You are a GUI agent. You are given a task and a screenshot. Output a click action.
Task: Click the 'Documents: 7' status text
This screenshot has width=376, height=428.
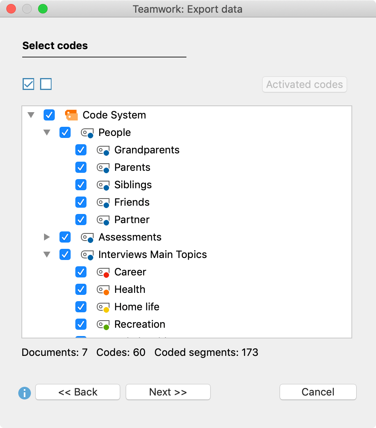click(55, 352)
